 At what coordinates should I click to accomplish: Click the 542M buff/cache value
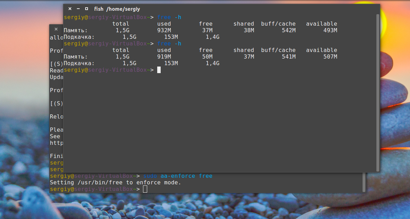pyautogui.click(x=289, y=30)
